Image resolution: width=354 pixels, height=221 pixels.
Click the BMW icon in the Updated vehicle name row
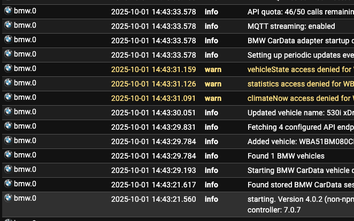[x=8, y=112]
